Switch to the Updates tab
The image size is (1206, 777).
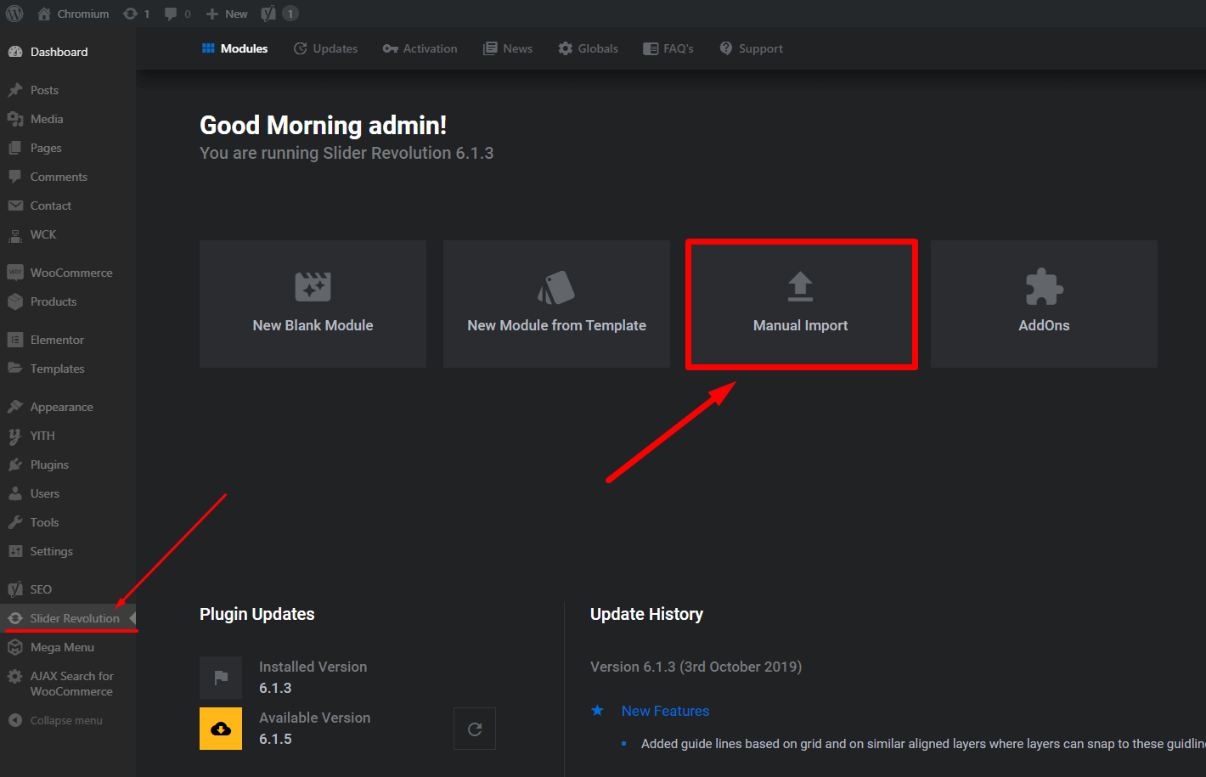[x=325, y=48]
